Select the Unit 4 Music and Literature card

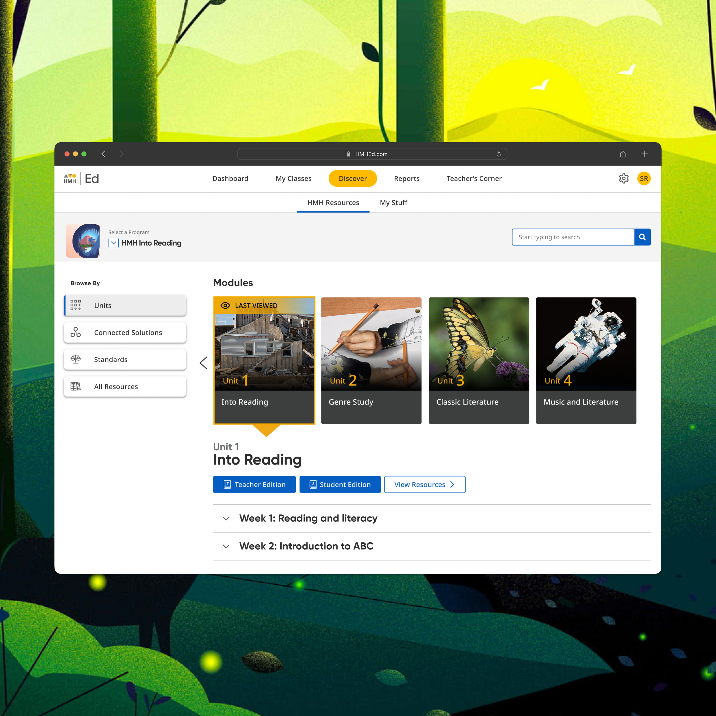[x=586, y=361]
